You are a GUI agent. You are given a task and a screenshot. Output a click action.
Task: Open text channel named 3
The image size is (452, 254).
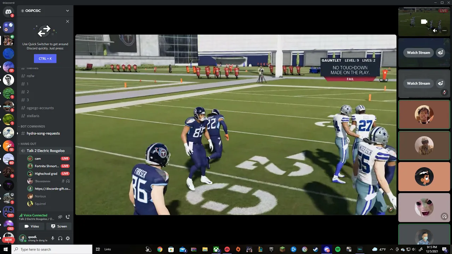coord(45,100)
